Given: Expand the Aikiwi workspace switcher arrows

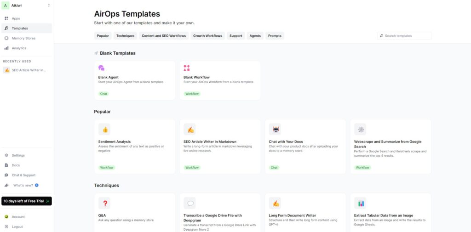Looking at the screenshot, I should (x=49, y=6).
